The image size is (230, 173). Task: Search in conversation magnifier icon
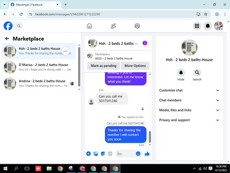(197, 72)
